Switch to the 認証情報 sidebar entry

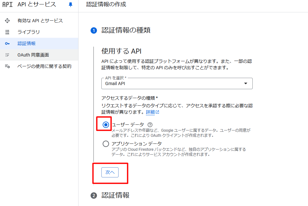[25, 43]
